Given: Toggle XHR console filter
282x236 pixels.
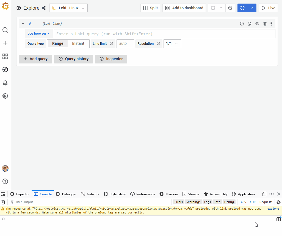Looking at the screenshot, I should click(x=253, y=202).
